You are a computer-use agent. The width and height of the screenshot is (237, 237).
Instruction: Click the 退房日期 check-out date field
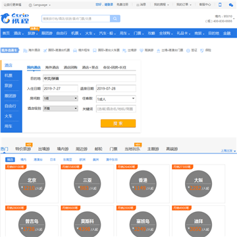click(116, 88)
